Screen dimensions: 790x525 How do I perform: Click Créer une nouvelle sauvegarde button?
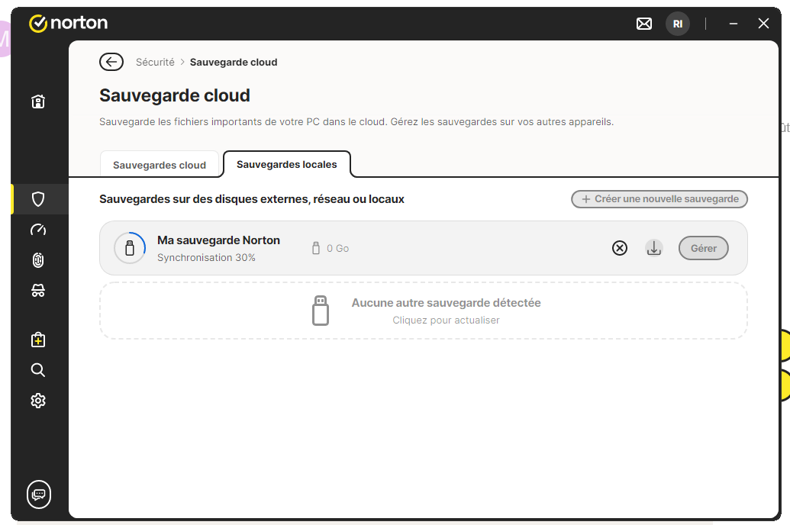click(x=659, y=199)
